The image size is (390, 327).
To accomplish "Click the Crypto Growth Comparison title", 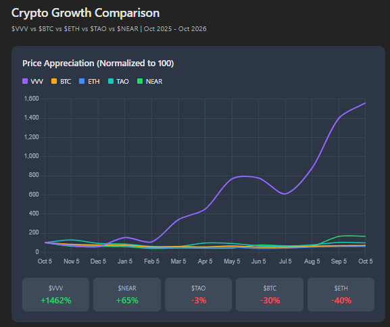I will [x=86, y=13].
